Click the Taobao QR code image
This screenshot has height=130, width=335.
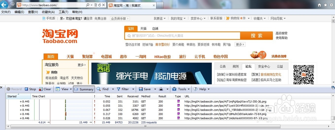304,75
